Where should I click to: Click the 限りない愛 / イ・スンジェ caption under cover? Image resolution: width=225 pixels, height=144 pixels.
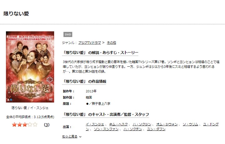point(30,108)
